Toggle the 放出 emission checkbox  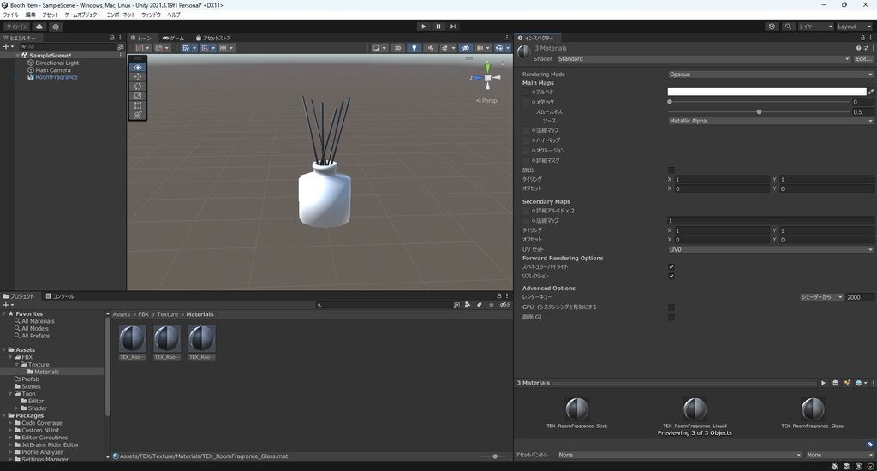click(x=671, y=170)
